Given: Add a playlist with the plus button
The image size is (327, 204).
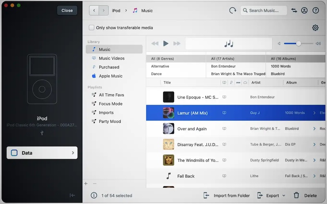Looking at the screenshot, I should pos(86,184).
